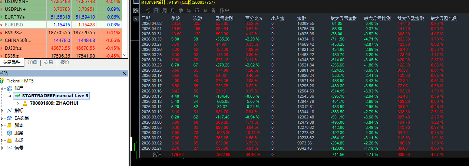
Task: Switch to the 周 weekly statistics tab
Action: click(164, 10)
